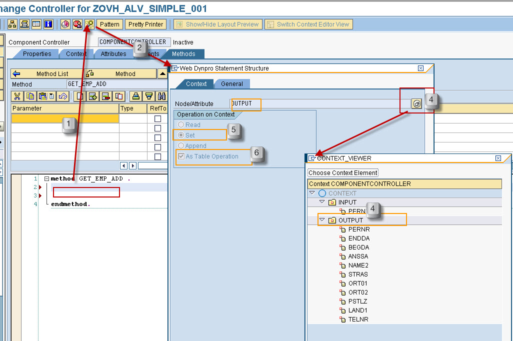The width and height of the screenshot is (513, 341).
Task: Click the Pattern button
Action: pos(109,24)
